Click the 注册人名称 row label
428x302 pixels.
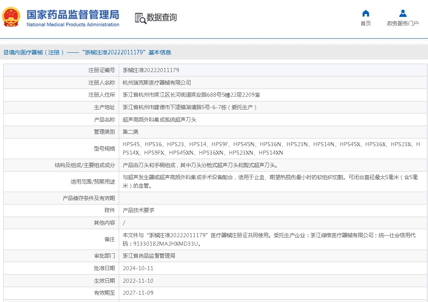click(101, 83)
